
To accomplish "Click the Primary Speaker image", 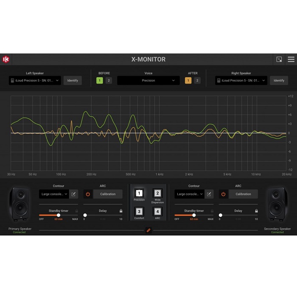I will 20,205.
